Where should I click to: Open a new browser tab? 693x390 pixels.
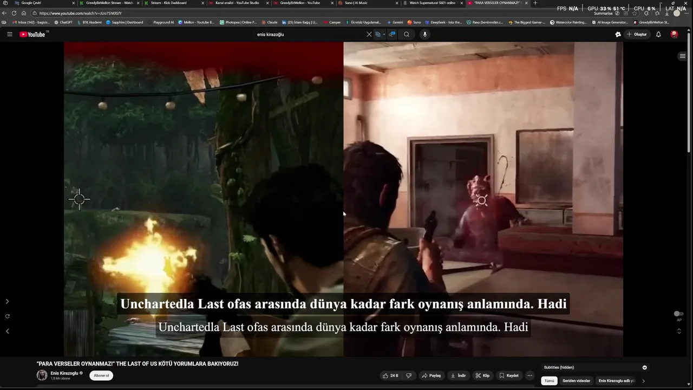pyautogui.click(x=535, y=3)
